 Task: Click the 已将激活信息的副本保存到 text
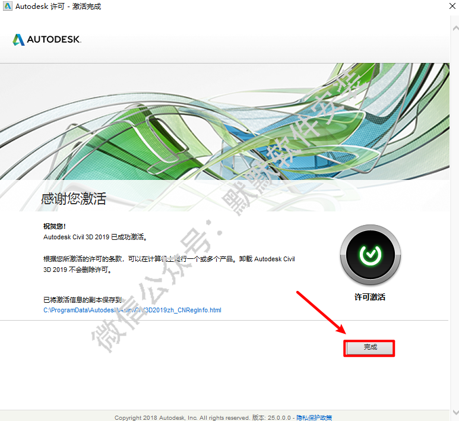point(83,300)
